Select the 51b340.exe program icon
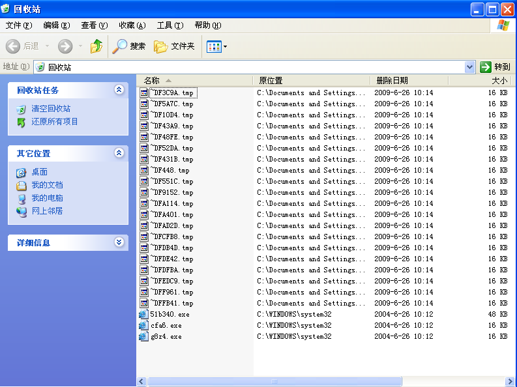 (144, 314)
